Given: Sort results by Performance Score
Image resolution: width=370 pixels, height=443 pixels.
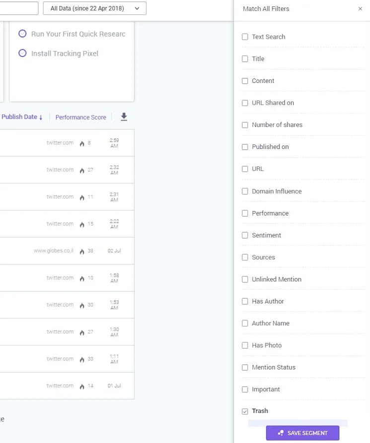Looking at the screenshot, I should [80, 117].
